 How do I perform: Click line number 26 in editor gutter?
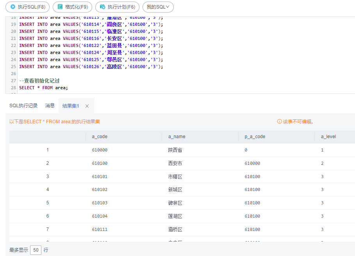tap(14, 74)
